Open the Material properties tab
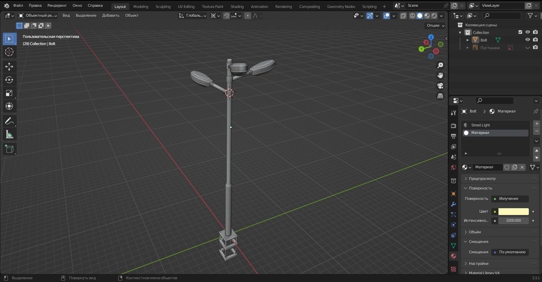The height and width of the screenshot is (282, 542). 453,256
